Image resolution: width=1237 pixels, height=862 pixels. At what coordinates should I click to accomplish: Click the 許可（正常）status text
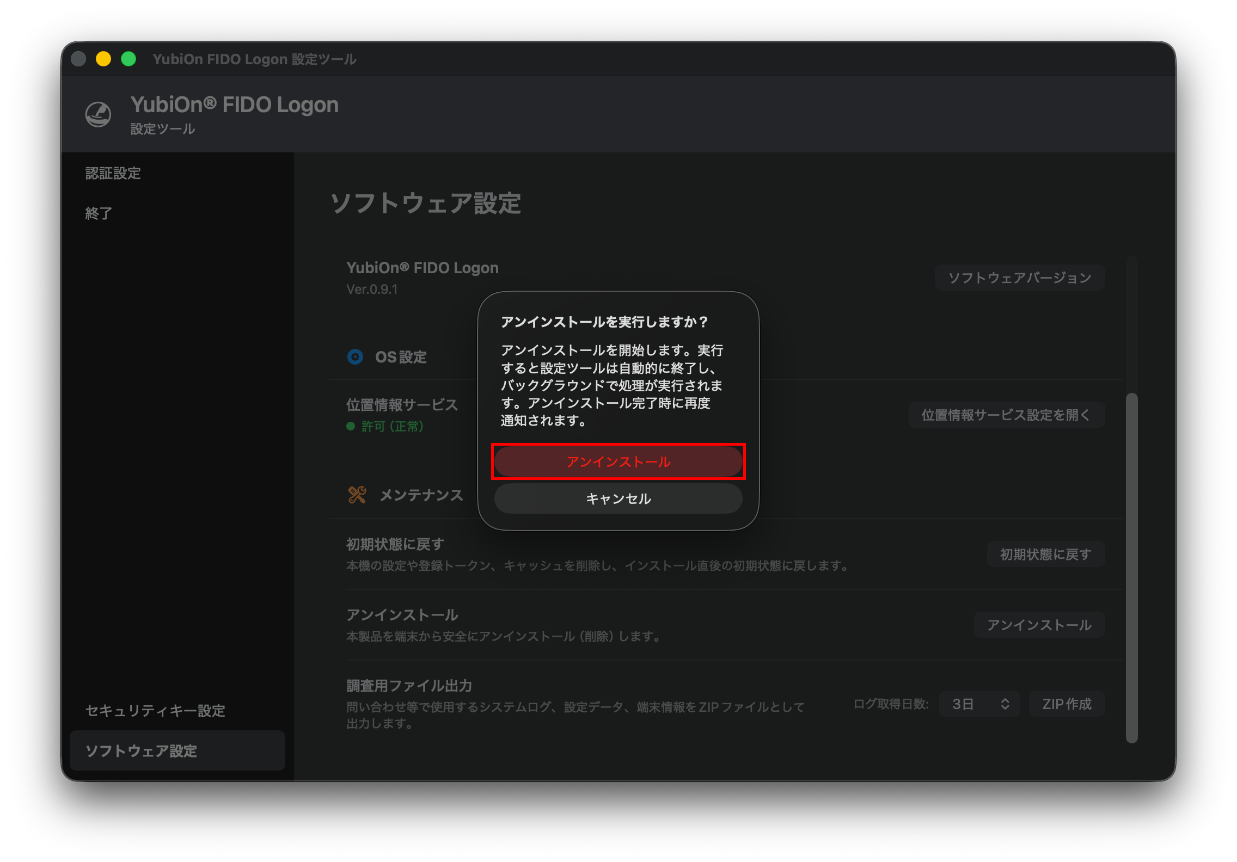[x=392, y=426]
